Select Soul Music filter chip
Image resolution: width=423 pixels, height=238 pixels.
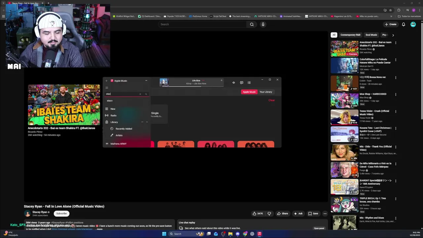pyautogui.click(x=371, y=35)
